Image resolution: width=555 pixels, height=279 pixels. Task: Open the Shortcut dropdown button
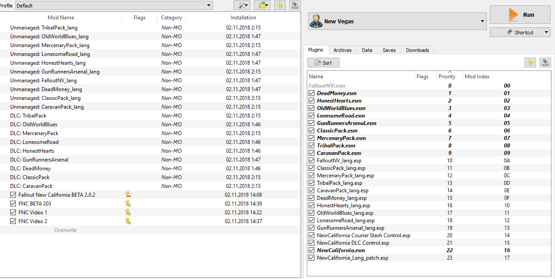(x=520, y=32)
